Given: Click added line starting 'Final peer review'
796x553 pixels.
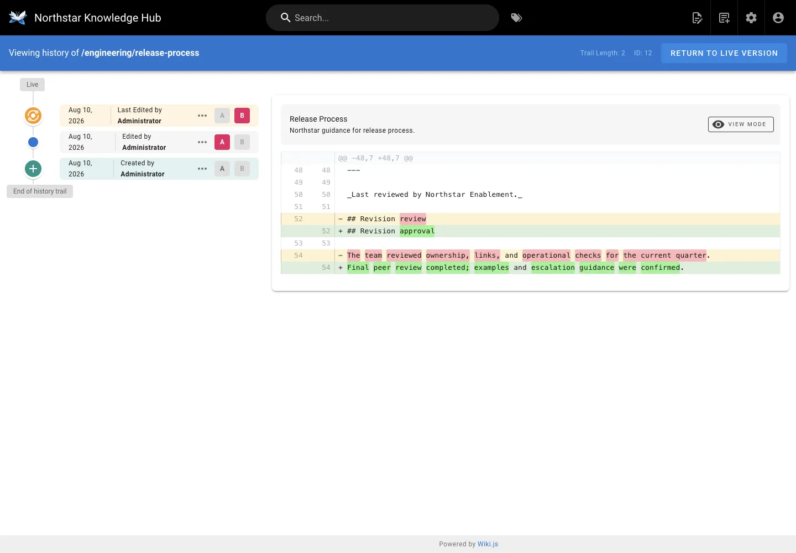Looking at the screenshot, I should pos(530,268).
